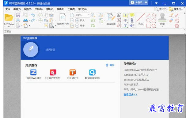This screenshot has width=186, height=118.
Task: Select the Line (线条) drawing tool
Action: point(141,18)
